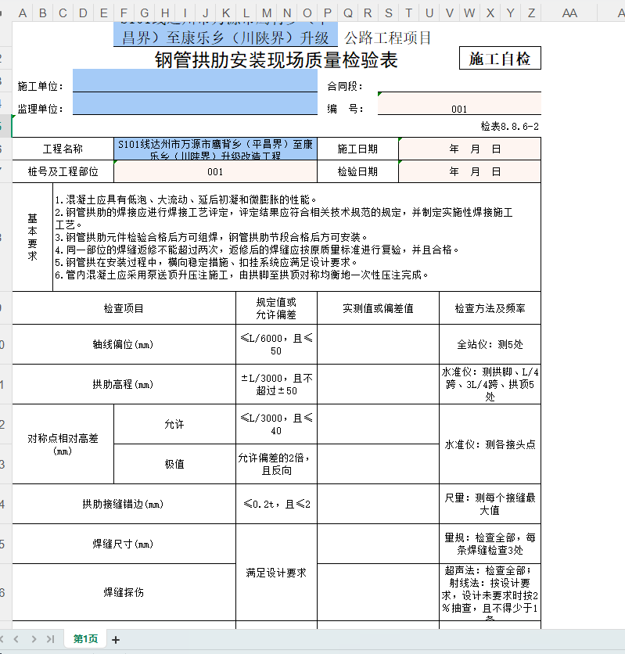Viewport: 625px width, 654px height.
Task: Click the 合同段 empty value cell
Action: [459, 86]
